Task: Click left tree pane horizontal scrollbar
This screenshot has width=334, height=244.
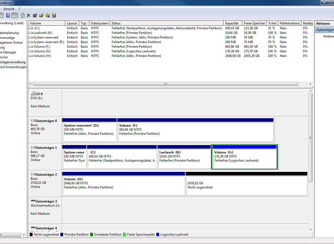Action: (10, 235)
